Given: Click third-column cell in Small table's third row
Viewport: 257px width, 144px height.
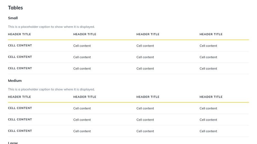Looking at the screenshot, I should (x=145, y=68).
